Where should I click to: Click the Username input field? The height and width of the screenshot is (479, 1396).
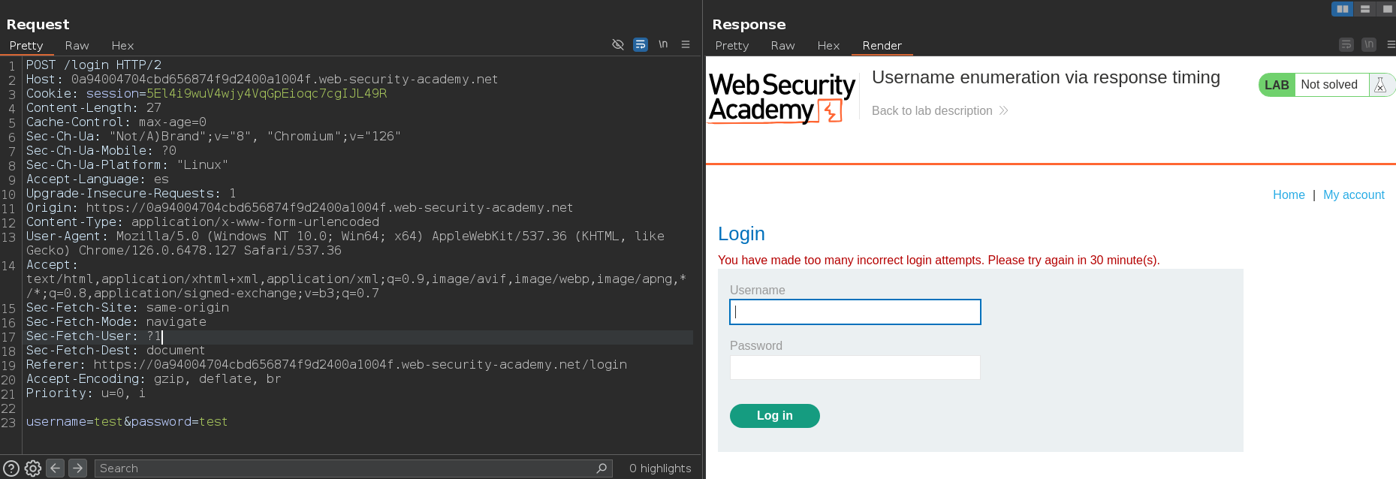855,312
